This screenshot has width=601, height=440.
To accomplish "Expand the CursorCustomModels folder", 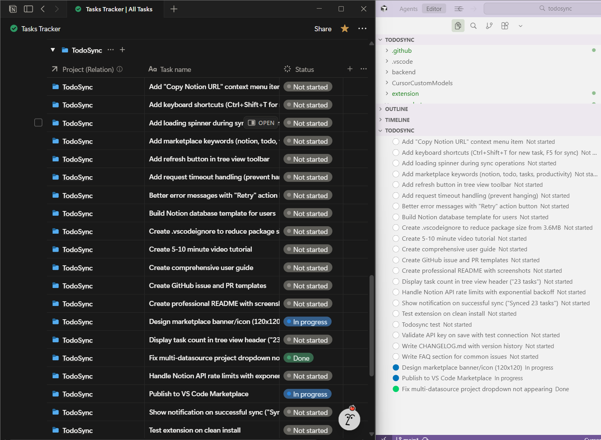I will click(387, 83).
